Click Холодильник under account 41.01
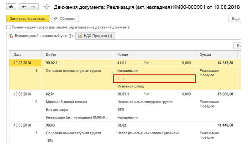This screenshot has width=248, height=147. pos(128,71)
